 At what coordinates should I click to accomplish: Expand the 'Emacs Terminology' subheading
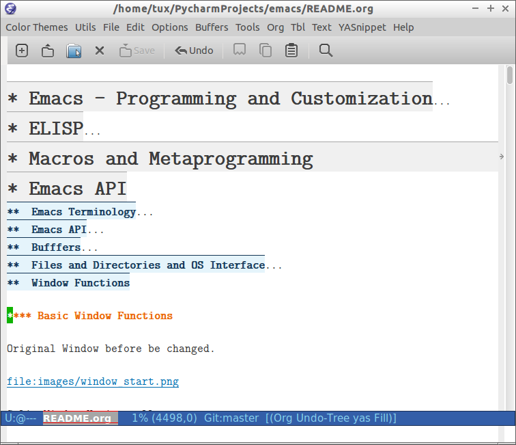pos(72,212)
